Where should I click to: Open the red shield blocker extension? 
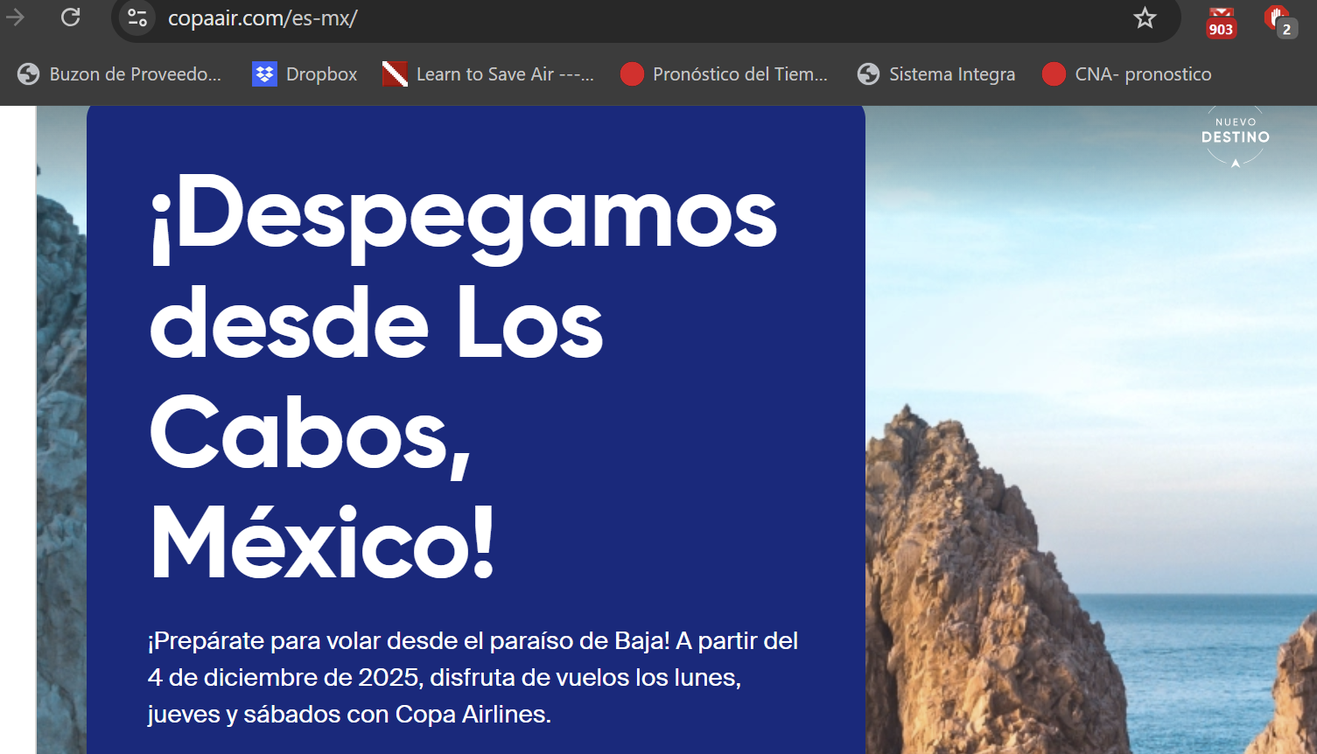1279,21
